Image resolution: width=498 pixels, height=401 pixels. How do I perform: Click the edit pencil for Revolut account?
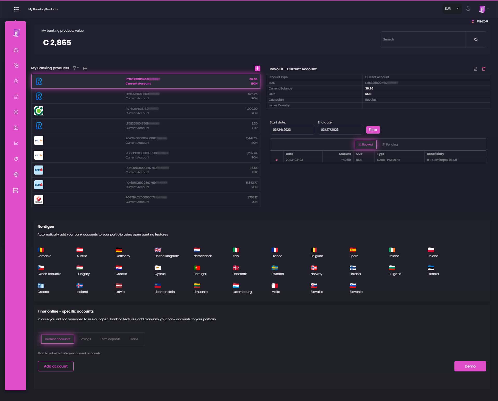475,69
